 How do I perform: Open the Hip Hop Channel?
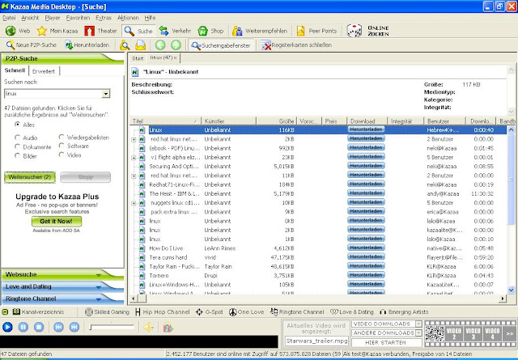click(163, 311)
